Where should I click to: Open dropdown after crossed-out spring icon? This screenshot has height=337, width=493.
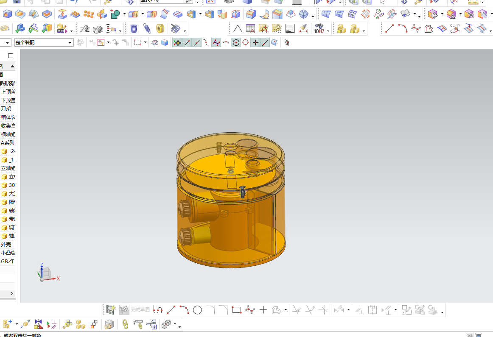pos(185,31)
